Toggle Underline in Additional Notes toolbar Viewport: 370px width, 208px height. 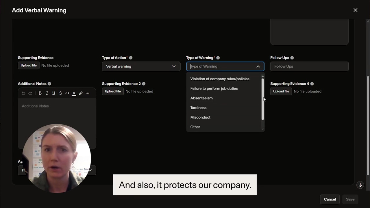[53, 93]
